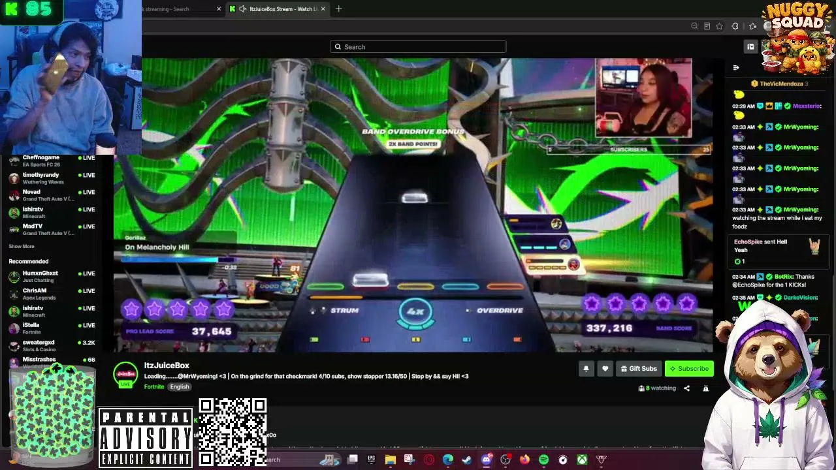836x470 pixels.
Task: Click the English language tag
Action: tap(180, 387)
